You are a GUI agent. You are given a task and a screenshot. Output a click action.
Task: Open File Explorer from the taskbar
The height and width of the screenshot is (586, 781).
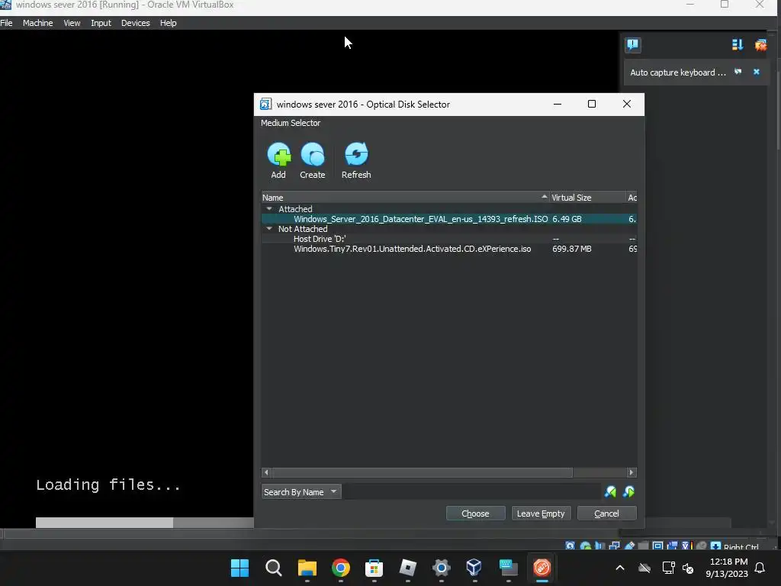click(x=307, y=568)
